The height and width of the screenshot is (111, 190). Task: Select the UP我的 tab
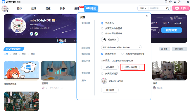click(91, 8)
